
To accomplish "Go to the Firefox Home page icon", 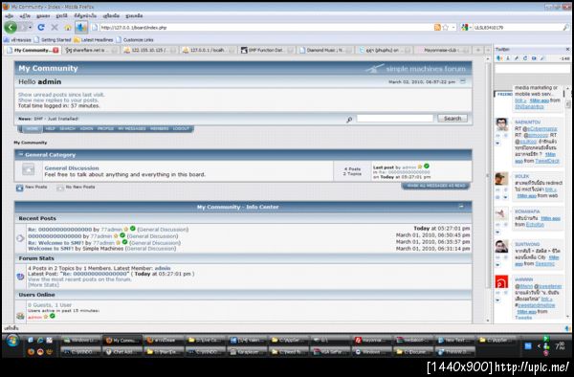I will [x=68, y=28].
